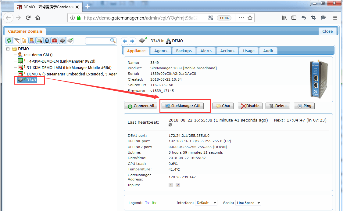Viewport: 343px width, 211px height.
Task: Click the Disable button
Action: [250, 106]
